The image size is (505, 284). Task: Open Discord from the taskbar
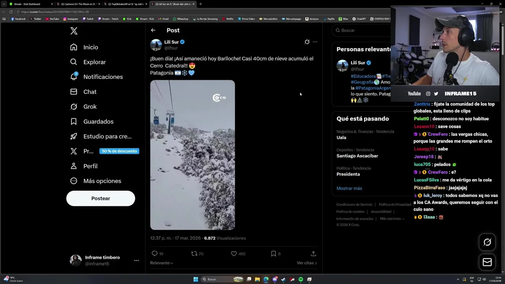click(x=275, y=279)
